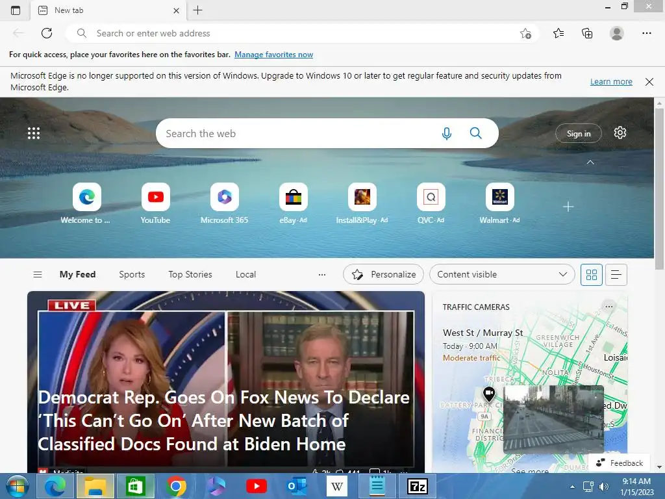Screen dimensions: 665x499
Task: Launch Google Chrome from taskbar
Action: point(176,486)
